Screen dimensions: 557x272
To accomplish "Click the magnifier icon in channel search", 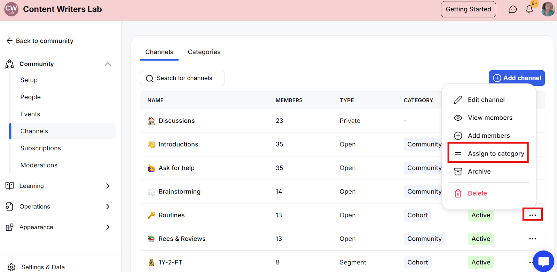I will 150,78.
